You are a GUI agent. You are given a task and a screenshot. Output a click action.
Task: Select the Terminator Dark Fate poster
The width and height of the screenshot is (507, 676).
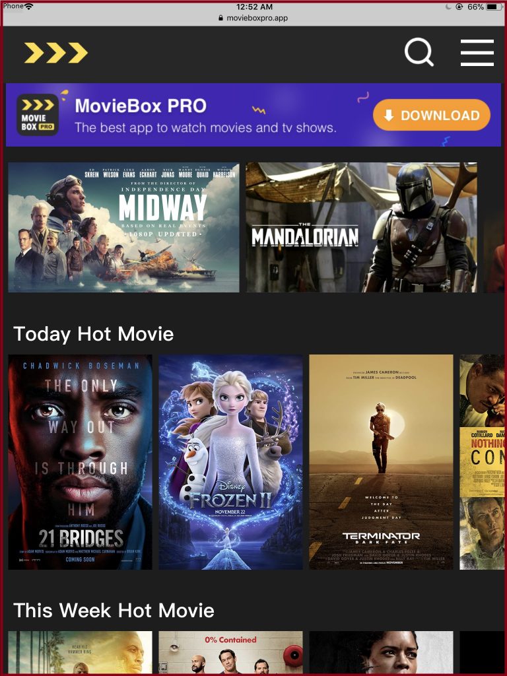[x=381, y=461]
